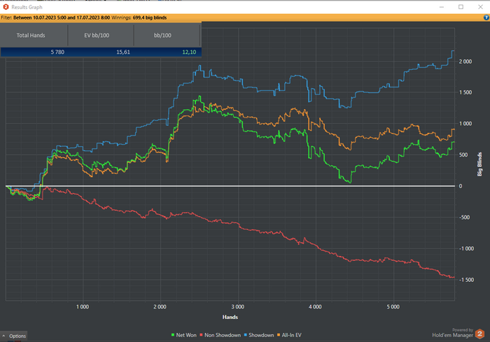Maximize the Results Graph window
This screenshot has width=490, height=342.
tap(461, 7)
